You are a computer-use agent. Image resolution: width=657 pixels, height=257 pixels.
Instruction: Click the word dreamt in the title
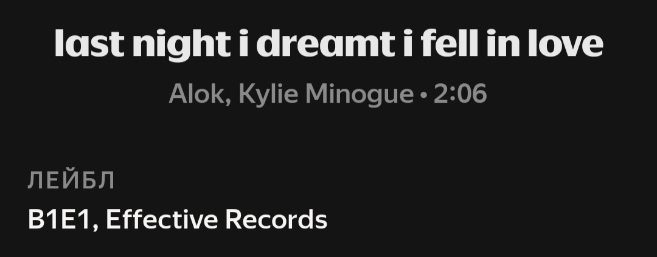(x=325, y=43)
